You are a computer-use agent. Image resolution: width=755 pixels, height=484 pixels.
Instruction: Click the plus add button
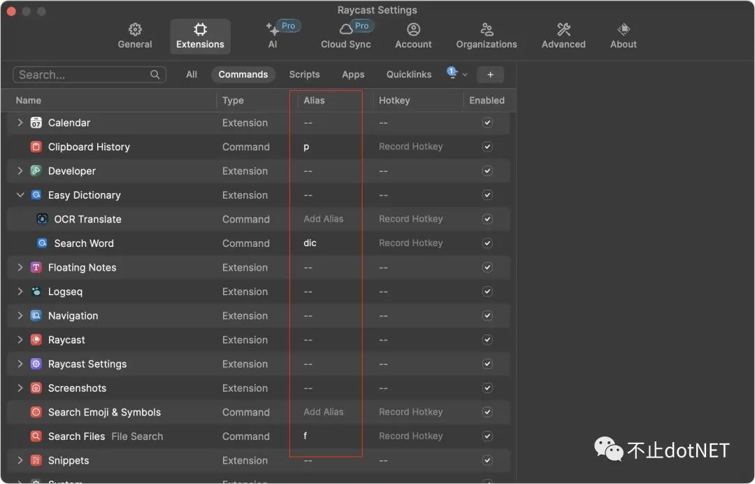[490, 75]
